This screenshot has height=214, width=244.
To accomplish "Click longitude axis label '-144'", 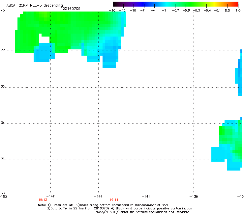I will (x=98, y=197).
